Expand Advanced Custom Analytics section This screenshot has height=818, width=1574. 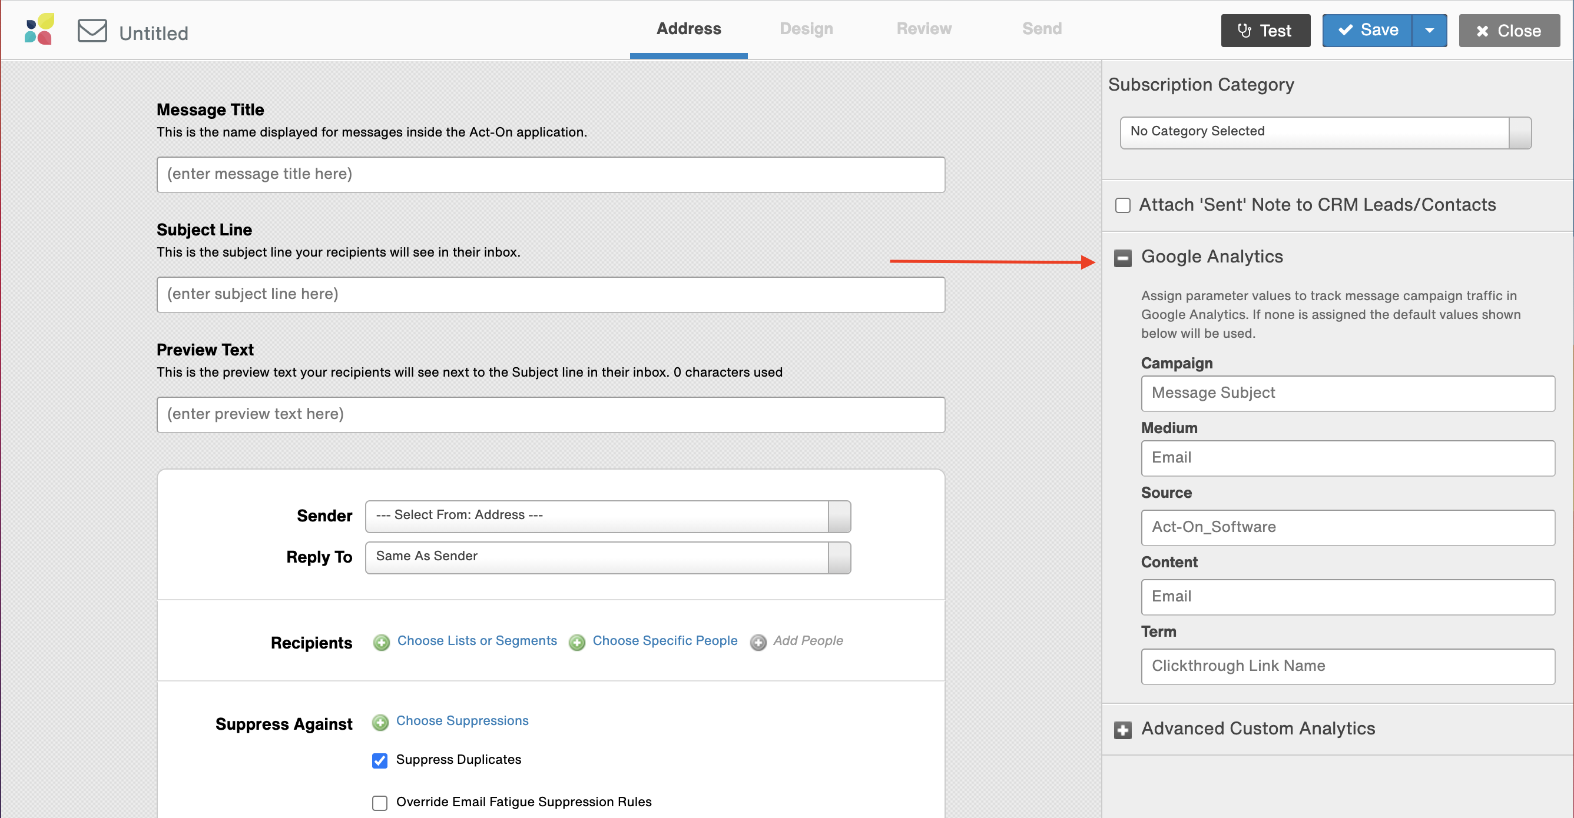pos(1122,730)
